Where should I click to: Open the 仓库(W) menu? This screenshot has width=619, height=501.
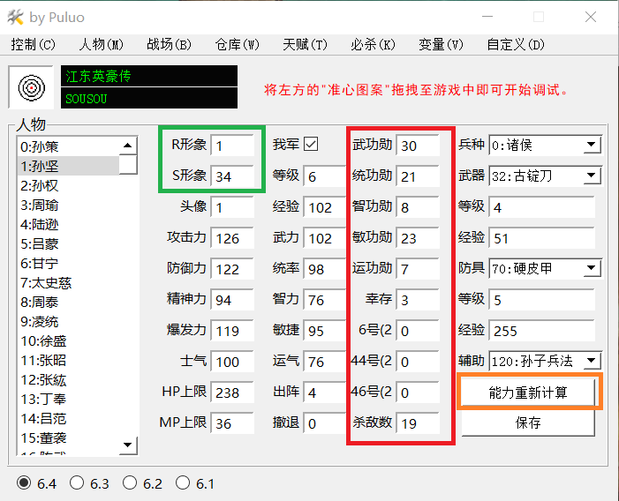coord(237,44)
